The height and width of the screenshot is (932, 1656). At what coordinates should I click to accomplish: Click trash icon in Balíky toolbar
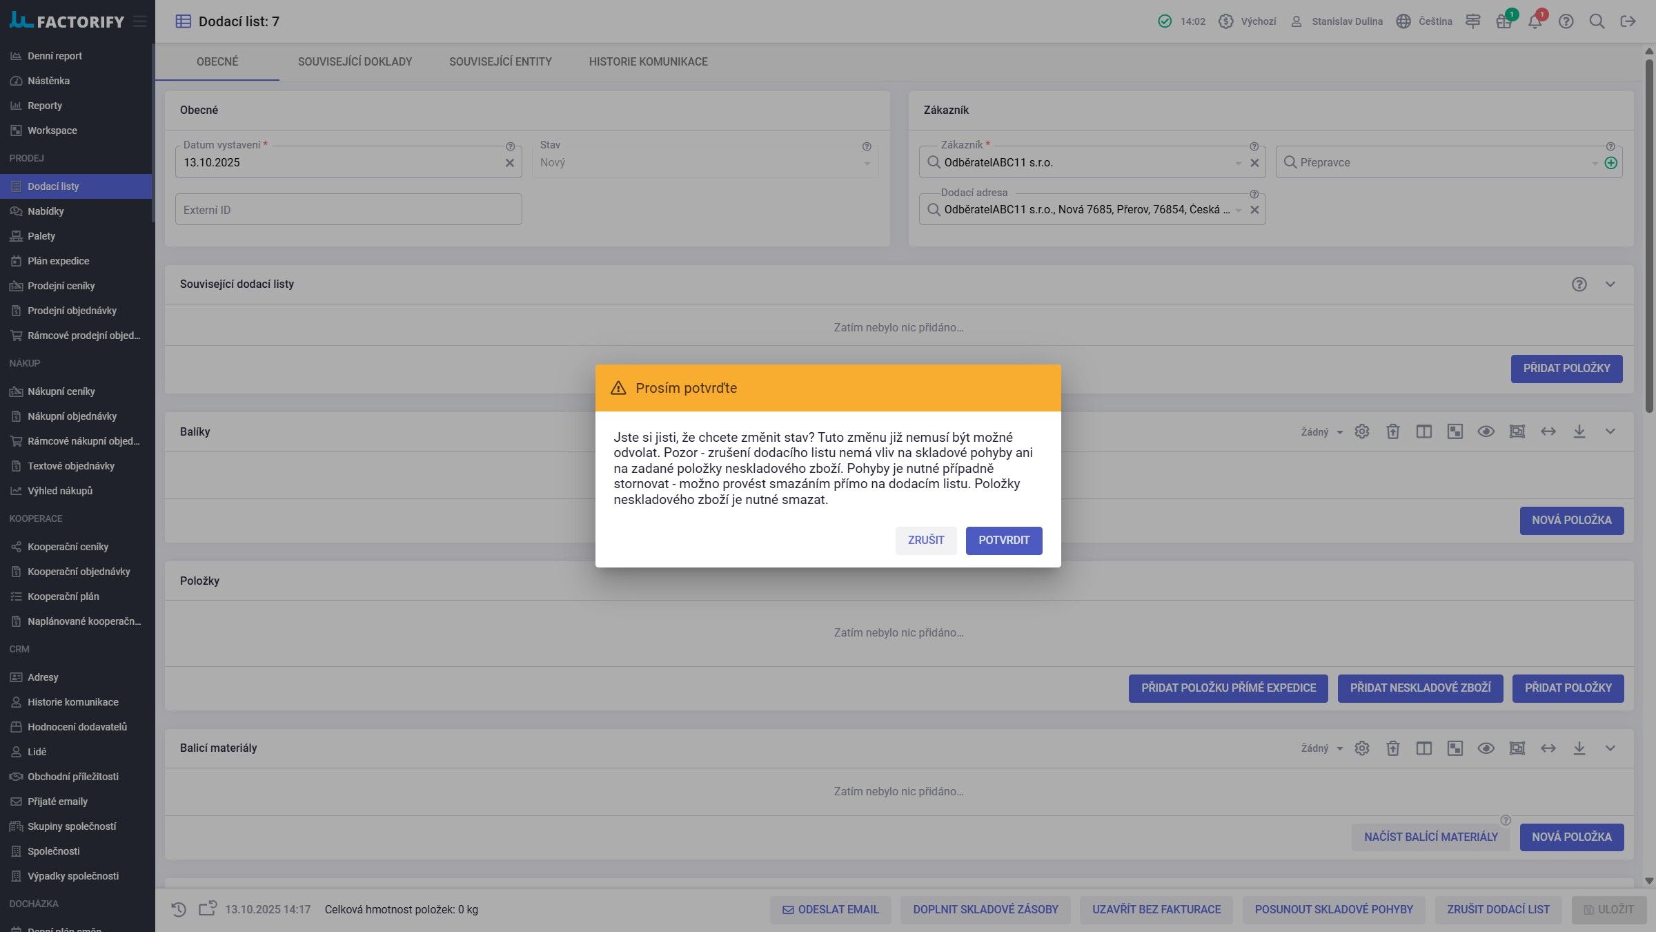click(x=1392, y=431)
